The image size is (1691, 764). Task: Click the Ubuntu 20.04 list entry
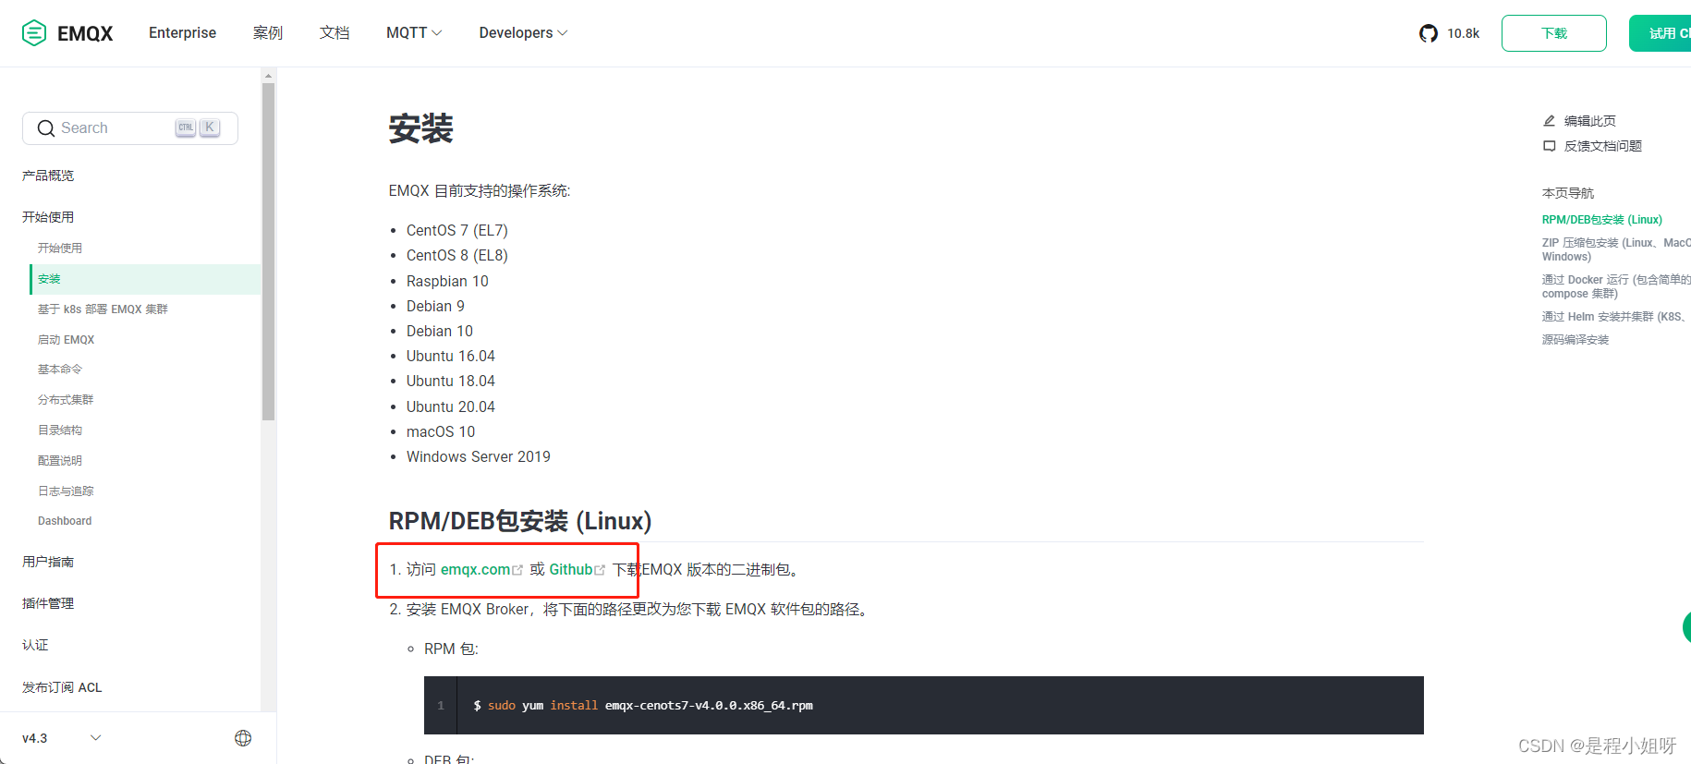coord(451,407)
